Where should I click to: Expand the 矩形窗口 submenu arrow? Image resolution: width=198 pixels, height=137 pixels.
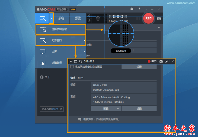click(x=84, y=40)
